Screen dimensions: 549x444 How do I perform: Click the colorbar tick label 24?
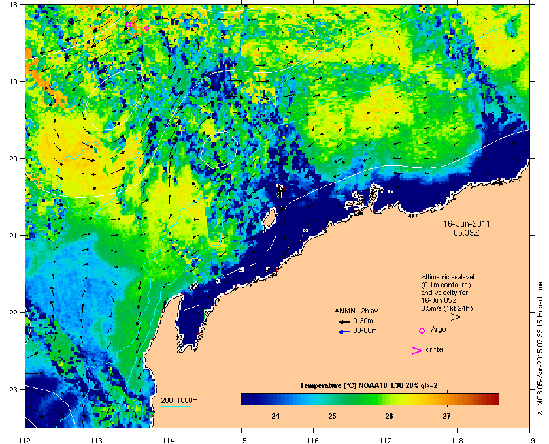(276, 416)
